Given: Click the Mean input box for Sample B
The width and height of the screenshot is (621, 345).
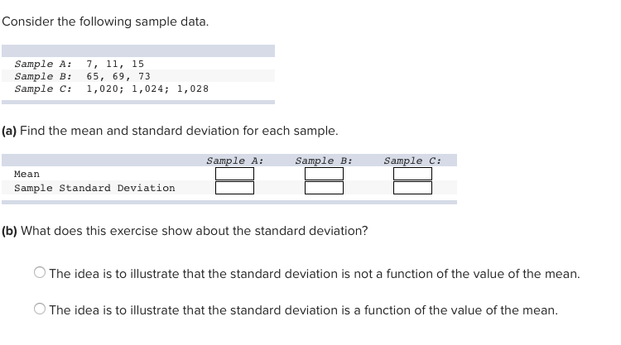Looking at the screenshot, I should pos(324,174).
